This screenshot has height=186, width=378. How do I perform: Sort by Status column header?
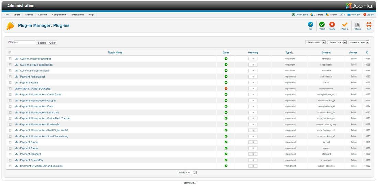(226, 53)
